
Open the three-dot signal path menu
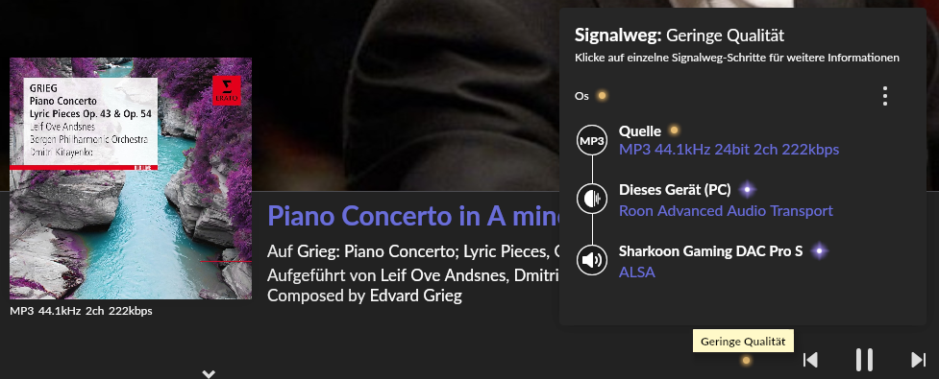[885, 96]
